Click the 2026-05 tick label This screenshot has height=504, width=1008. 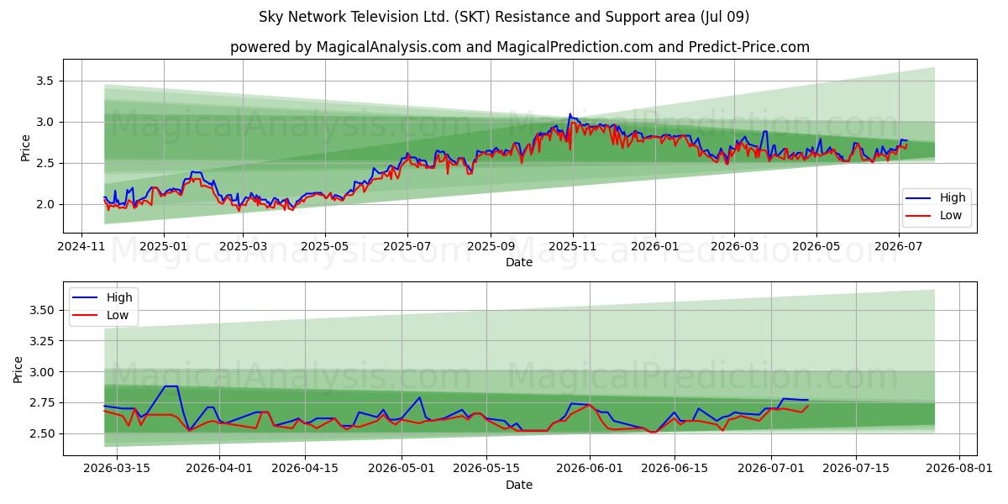[816, 246]
